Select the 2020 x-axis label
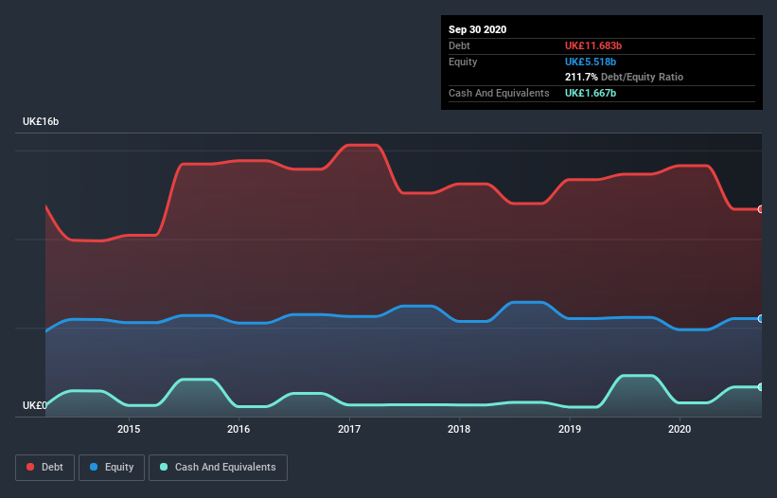Screen dimensions: 777x498 [x=680, y=429]
